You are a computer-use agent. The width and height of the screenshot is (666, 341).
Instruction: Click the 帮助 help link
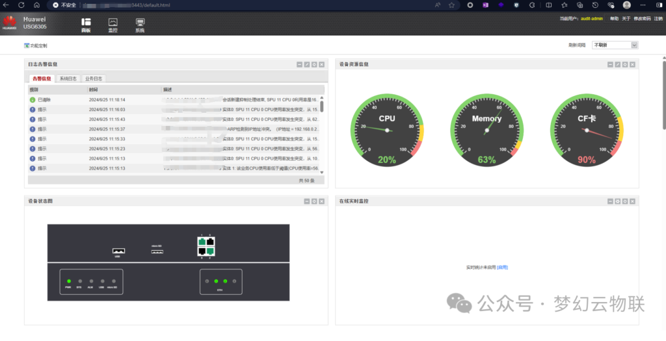click(614, 19)
